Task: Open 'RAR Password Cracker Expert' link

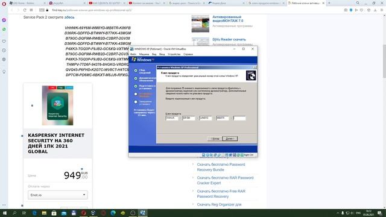Action: pos(225,180)
